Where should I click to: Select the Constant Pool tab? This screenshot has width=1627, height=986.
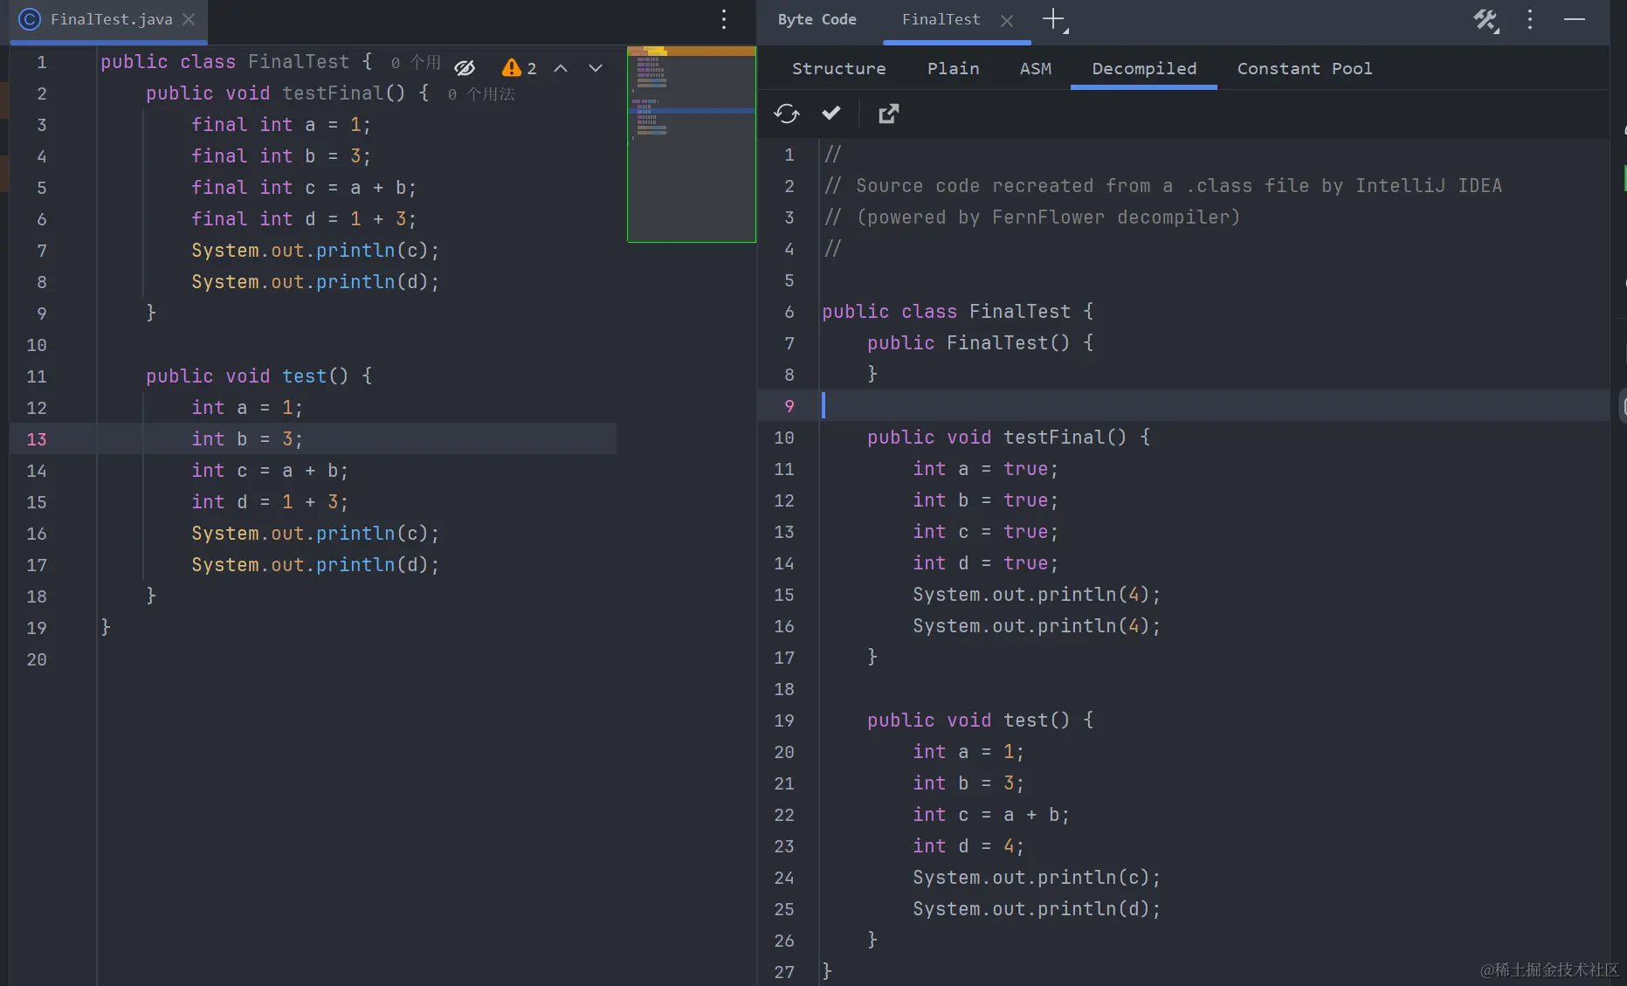point(1304,68)
